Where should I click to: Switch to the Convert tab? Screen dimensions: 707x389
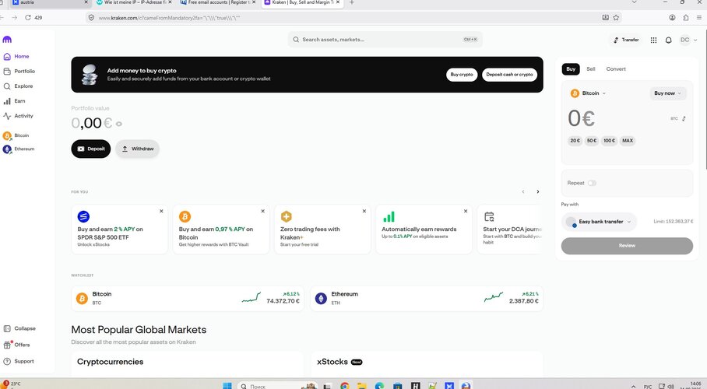pos(616,69)
